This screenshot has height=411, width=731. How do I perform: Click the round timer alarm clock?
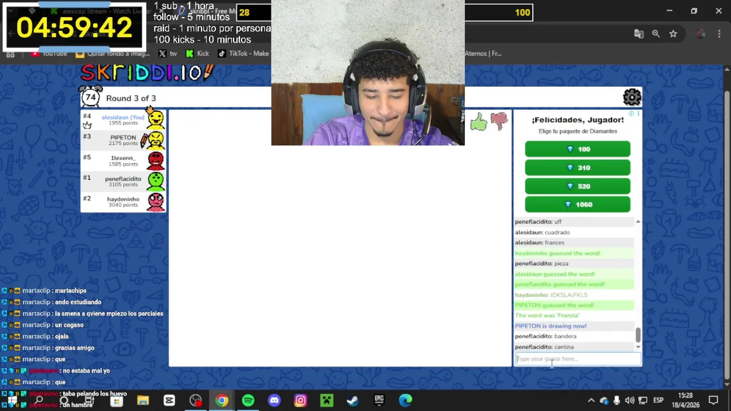(90, 97)
